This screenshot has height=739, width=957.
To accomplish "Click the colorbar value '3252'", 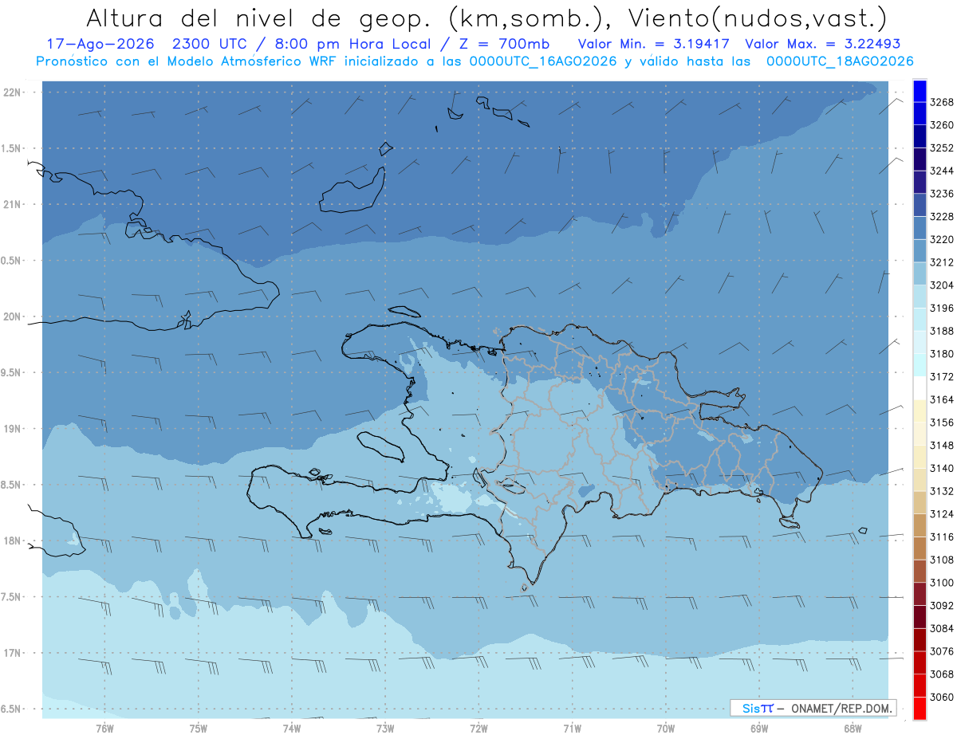I will point(942,148).
